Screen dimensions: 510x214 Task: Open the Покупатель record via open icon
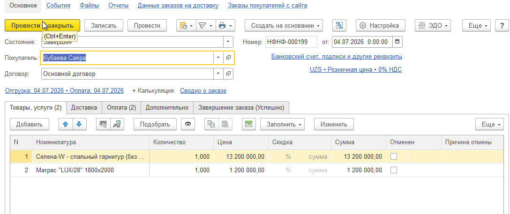click(x=228, y=58)
